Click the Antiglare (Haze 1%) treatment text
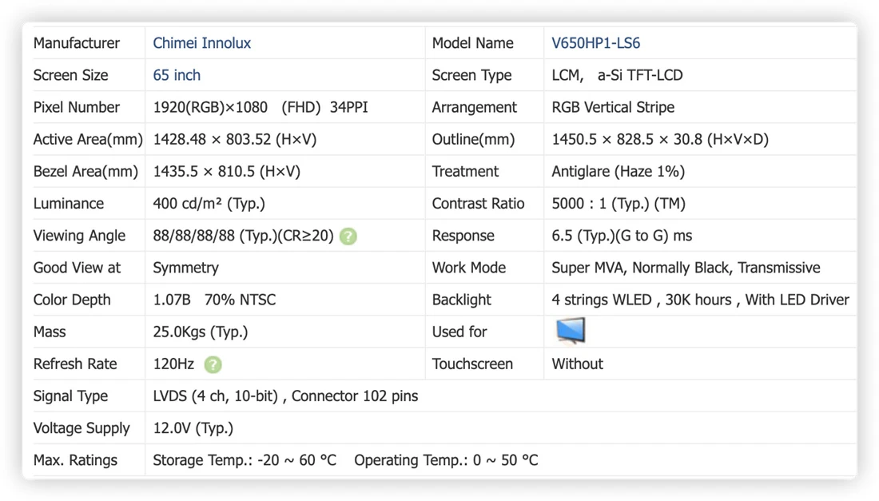The image size is (879, 501). (618, 171)
